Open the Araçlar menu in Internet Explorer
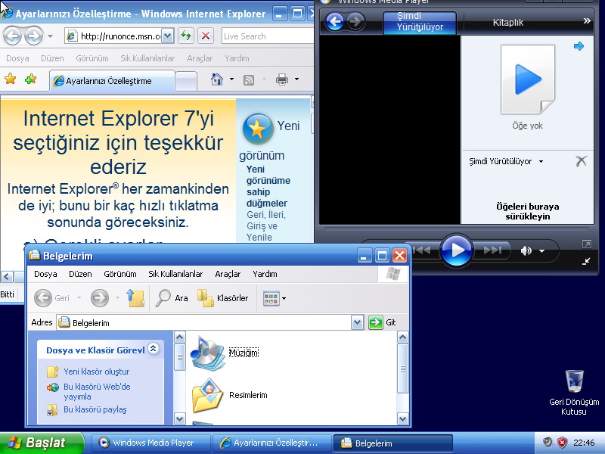Screen dimensions: 605x454 click(200, 58)
